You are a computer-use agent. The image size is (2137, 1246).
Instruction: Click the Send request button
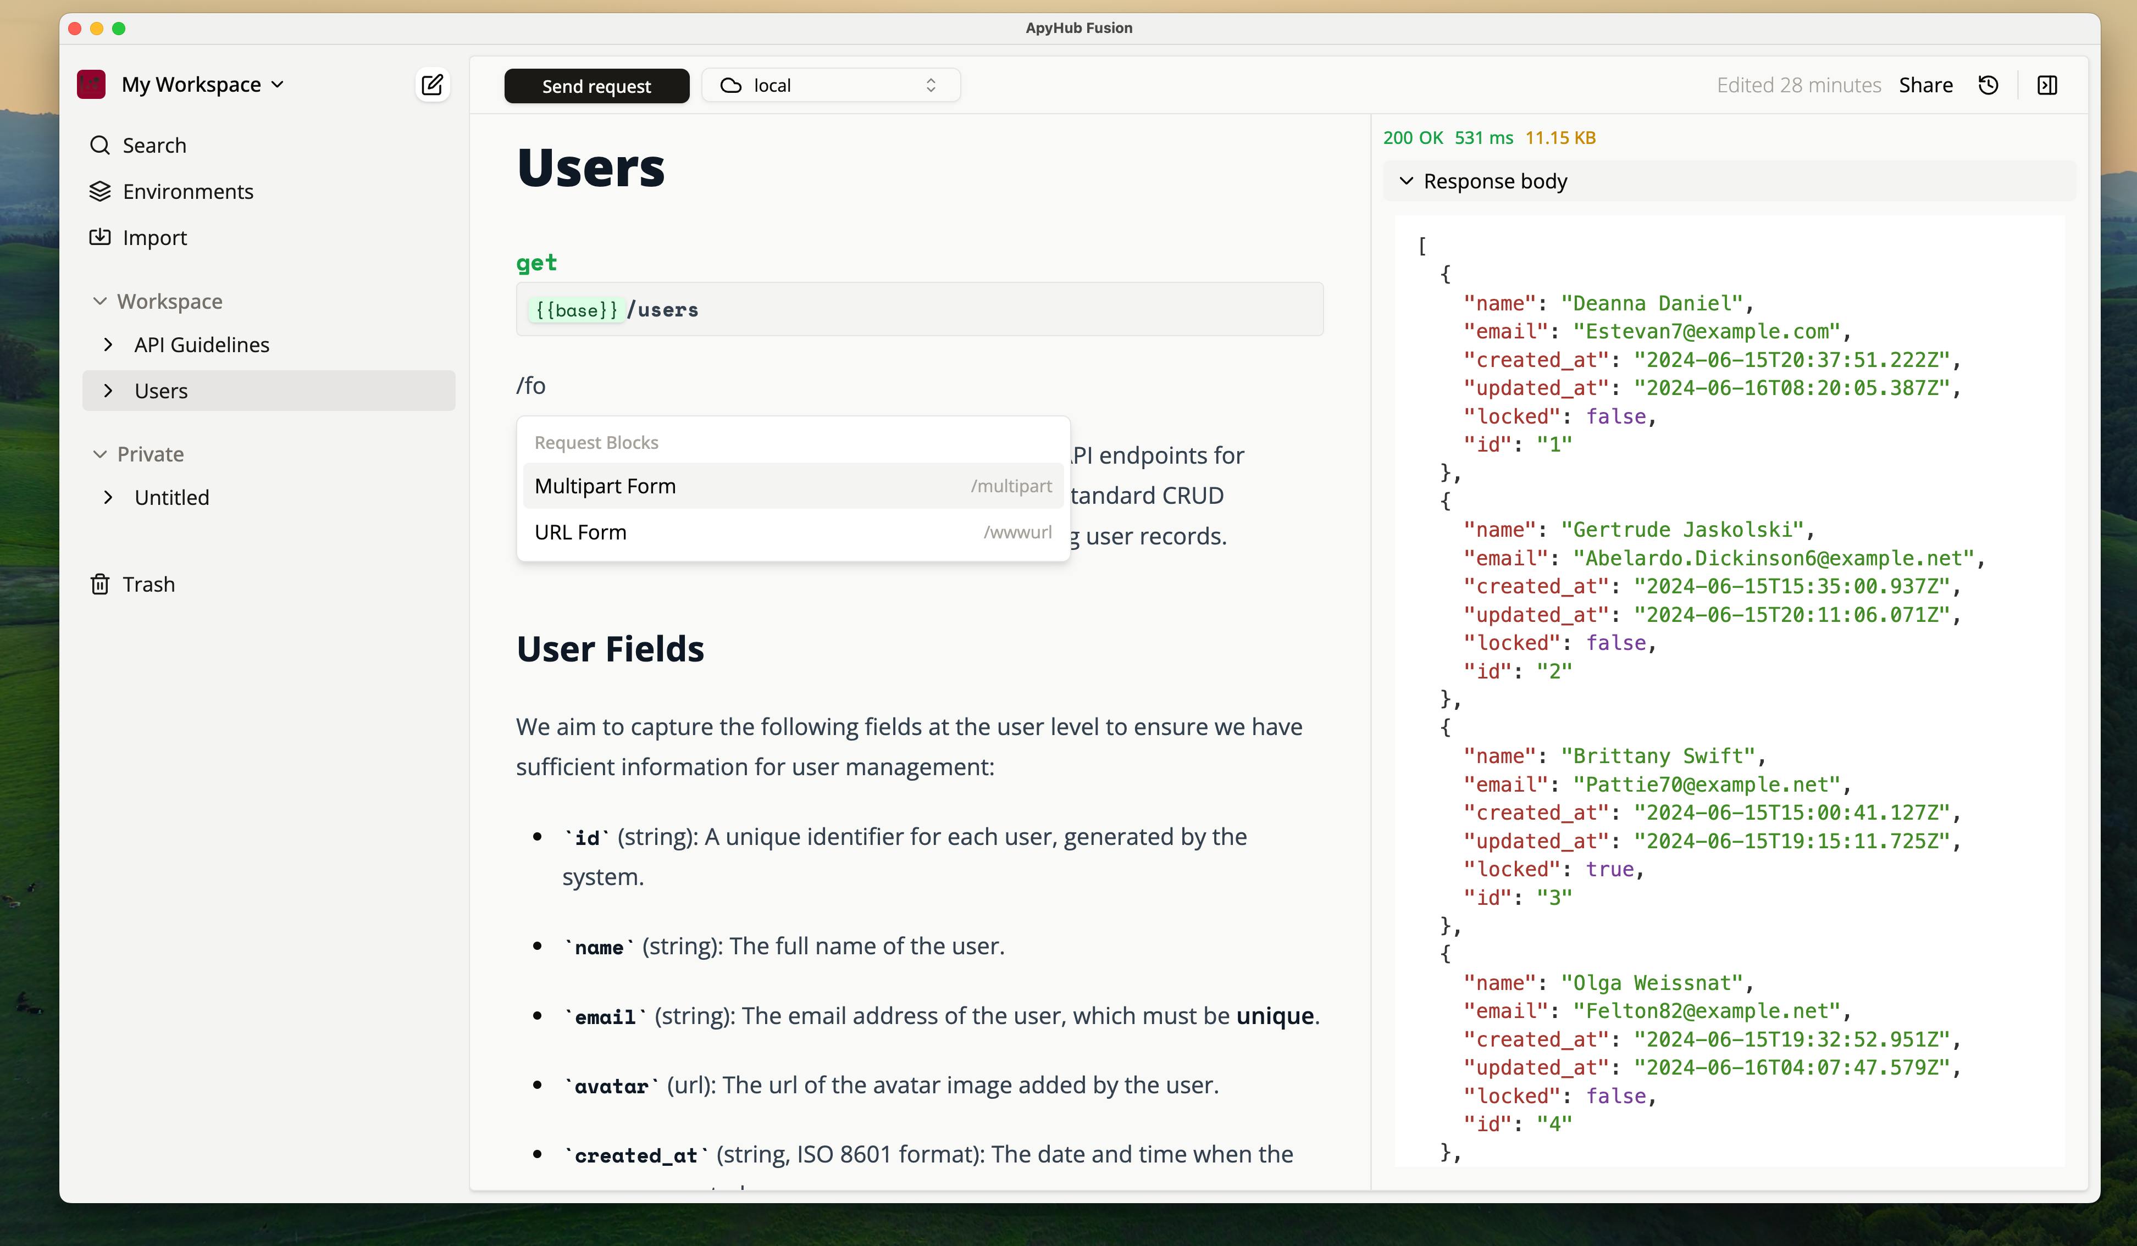[597, 86]
